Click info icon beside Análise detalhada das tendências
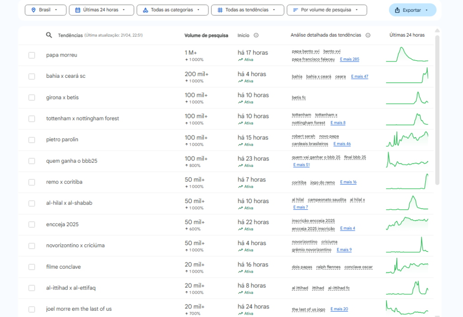Screen dimensions: 463x317 pos(368,35)
